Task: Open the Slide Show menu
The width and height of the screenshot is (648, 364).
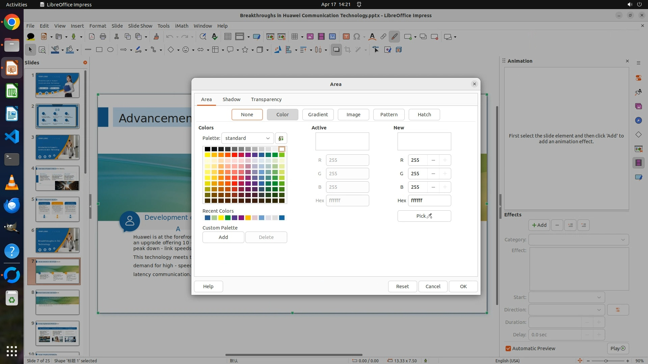Action: click(x=140, y=26)
